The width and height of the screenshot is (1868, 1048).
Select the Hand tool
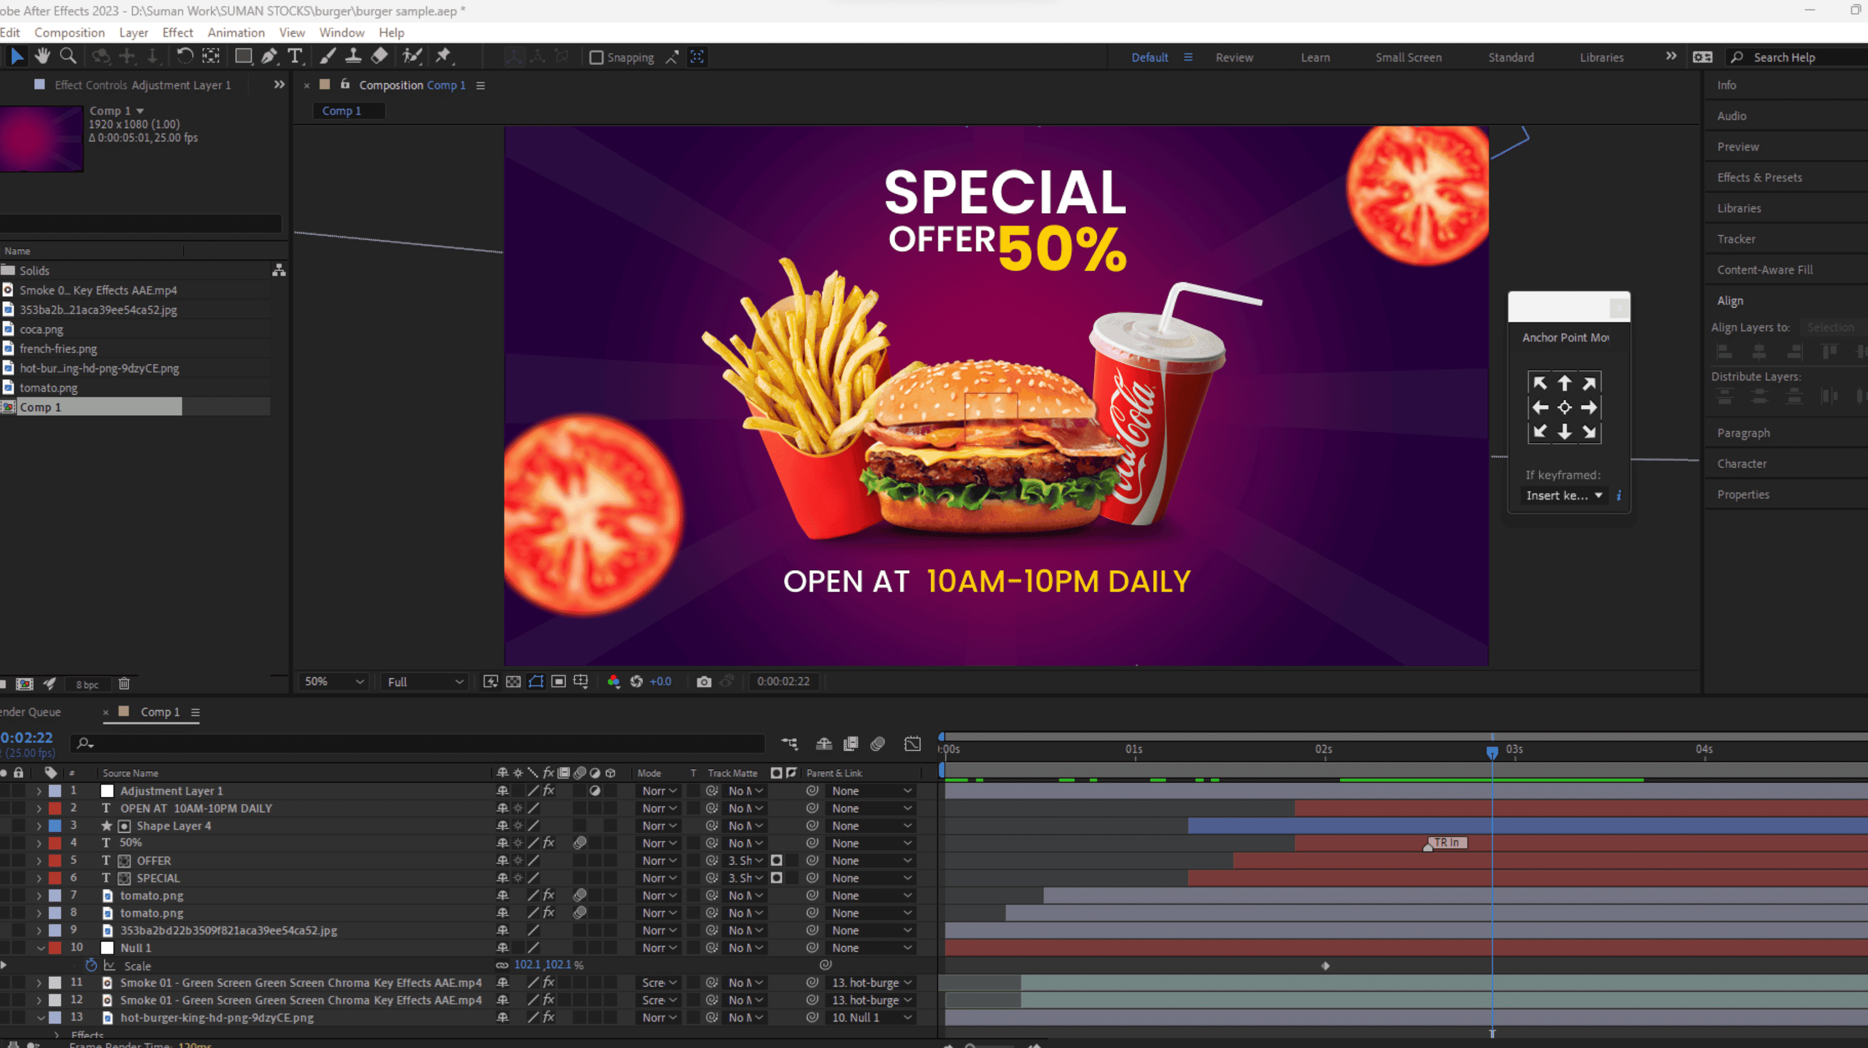pyautogui.click(x=43, y=56)
